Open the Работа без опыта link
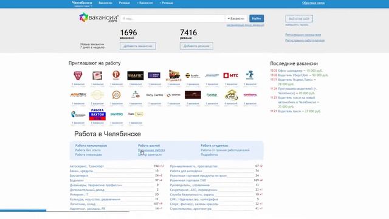389x219 pixels. tap(88, 150)
